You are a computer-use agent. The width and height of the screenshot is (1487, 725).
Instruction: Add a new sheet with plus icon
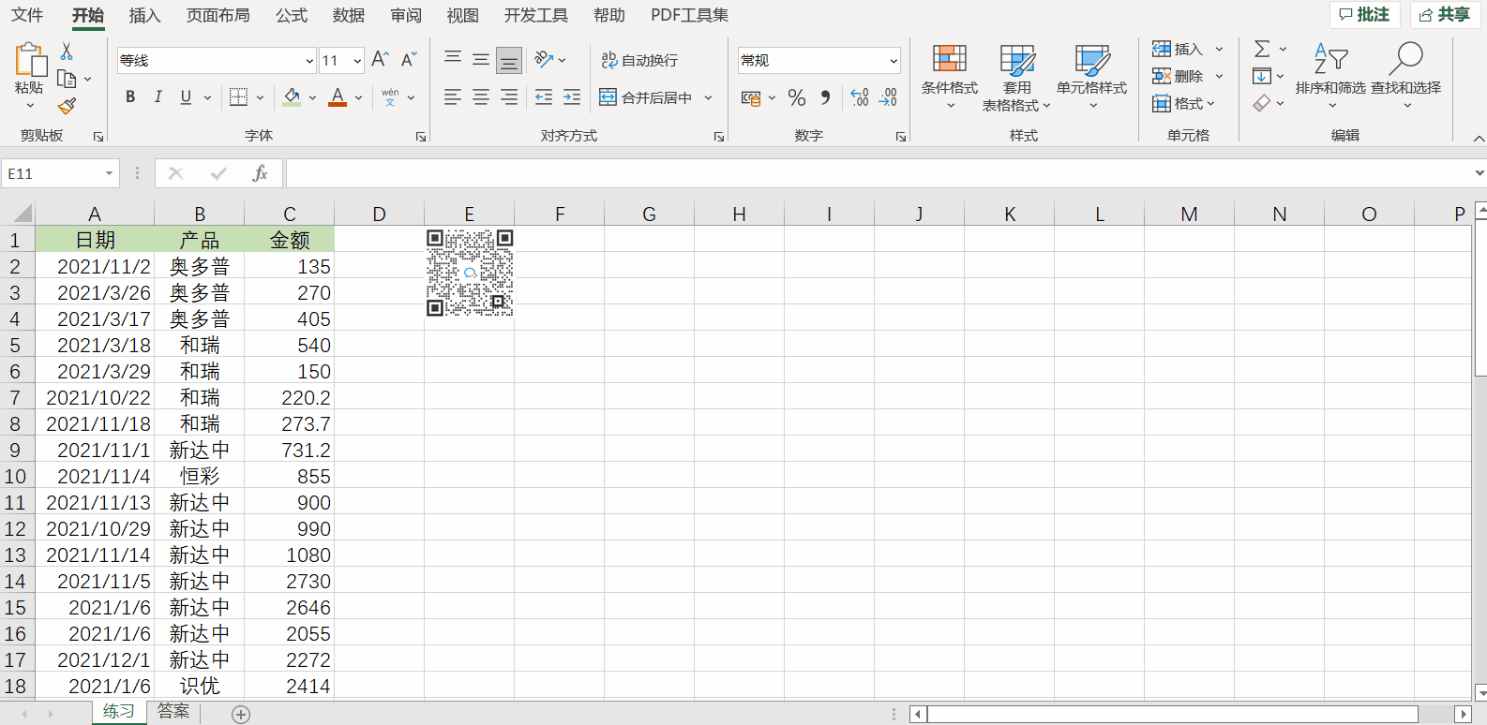[241, 715]
